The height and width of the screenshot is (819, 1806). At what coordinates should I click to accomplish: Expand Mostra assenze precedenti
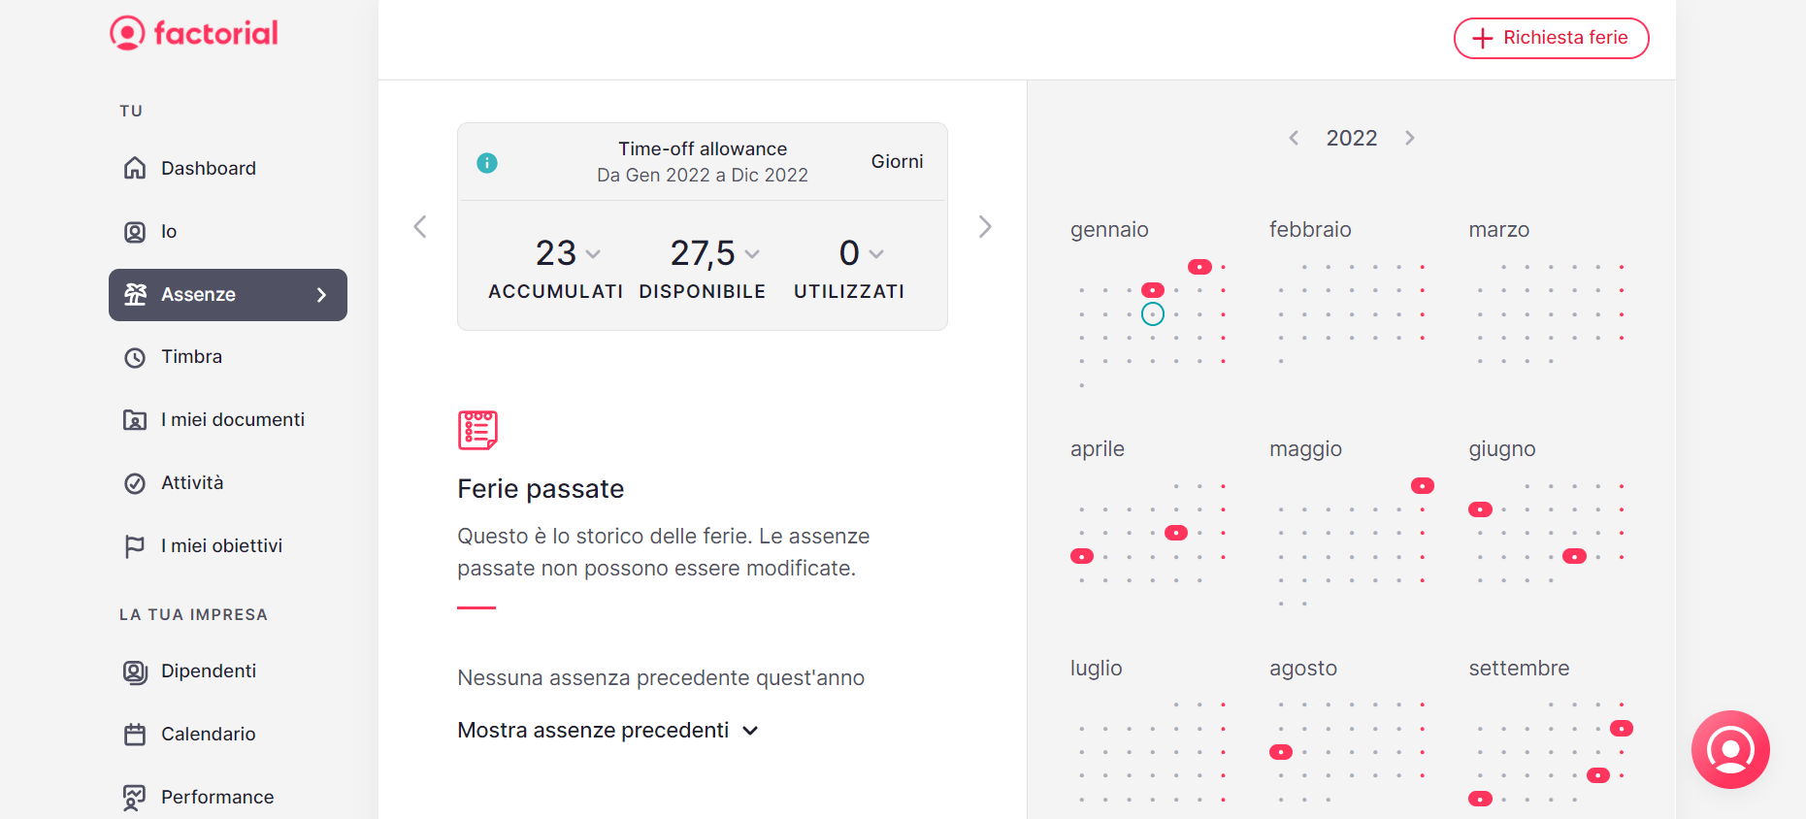[607, 730]
